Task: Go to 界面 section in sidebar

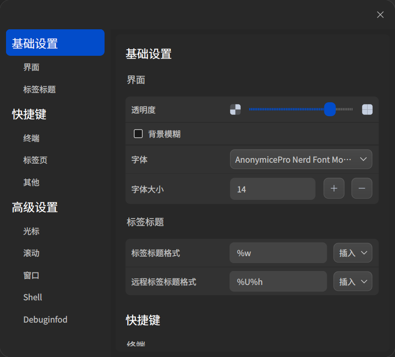Action: pos(31,67)
